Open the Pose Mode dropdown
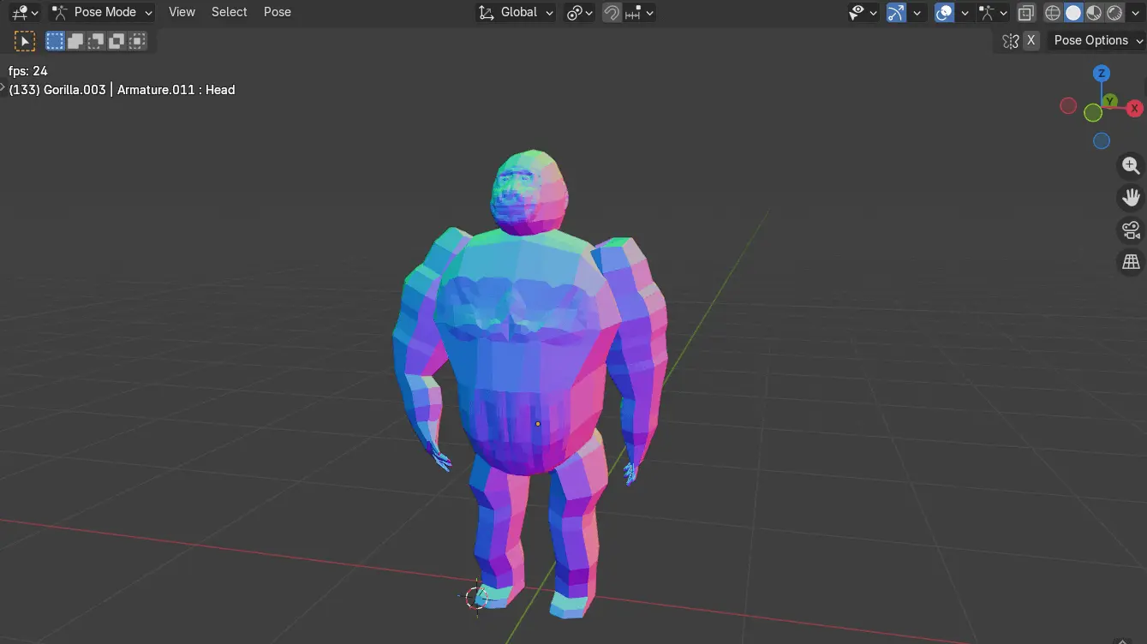 click(101, 12)
